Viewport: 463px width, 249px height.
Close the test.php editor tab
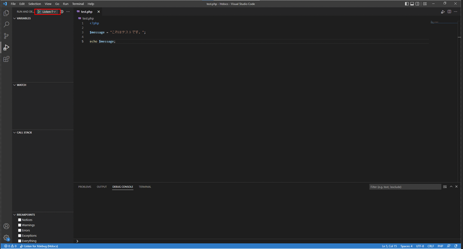[99, 12]
